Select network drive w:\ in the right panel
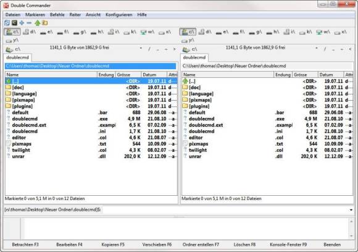The image size is (358, 252). [323, 32]
